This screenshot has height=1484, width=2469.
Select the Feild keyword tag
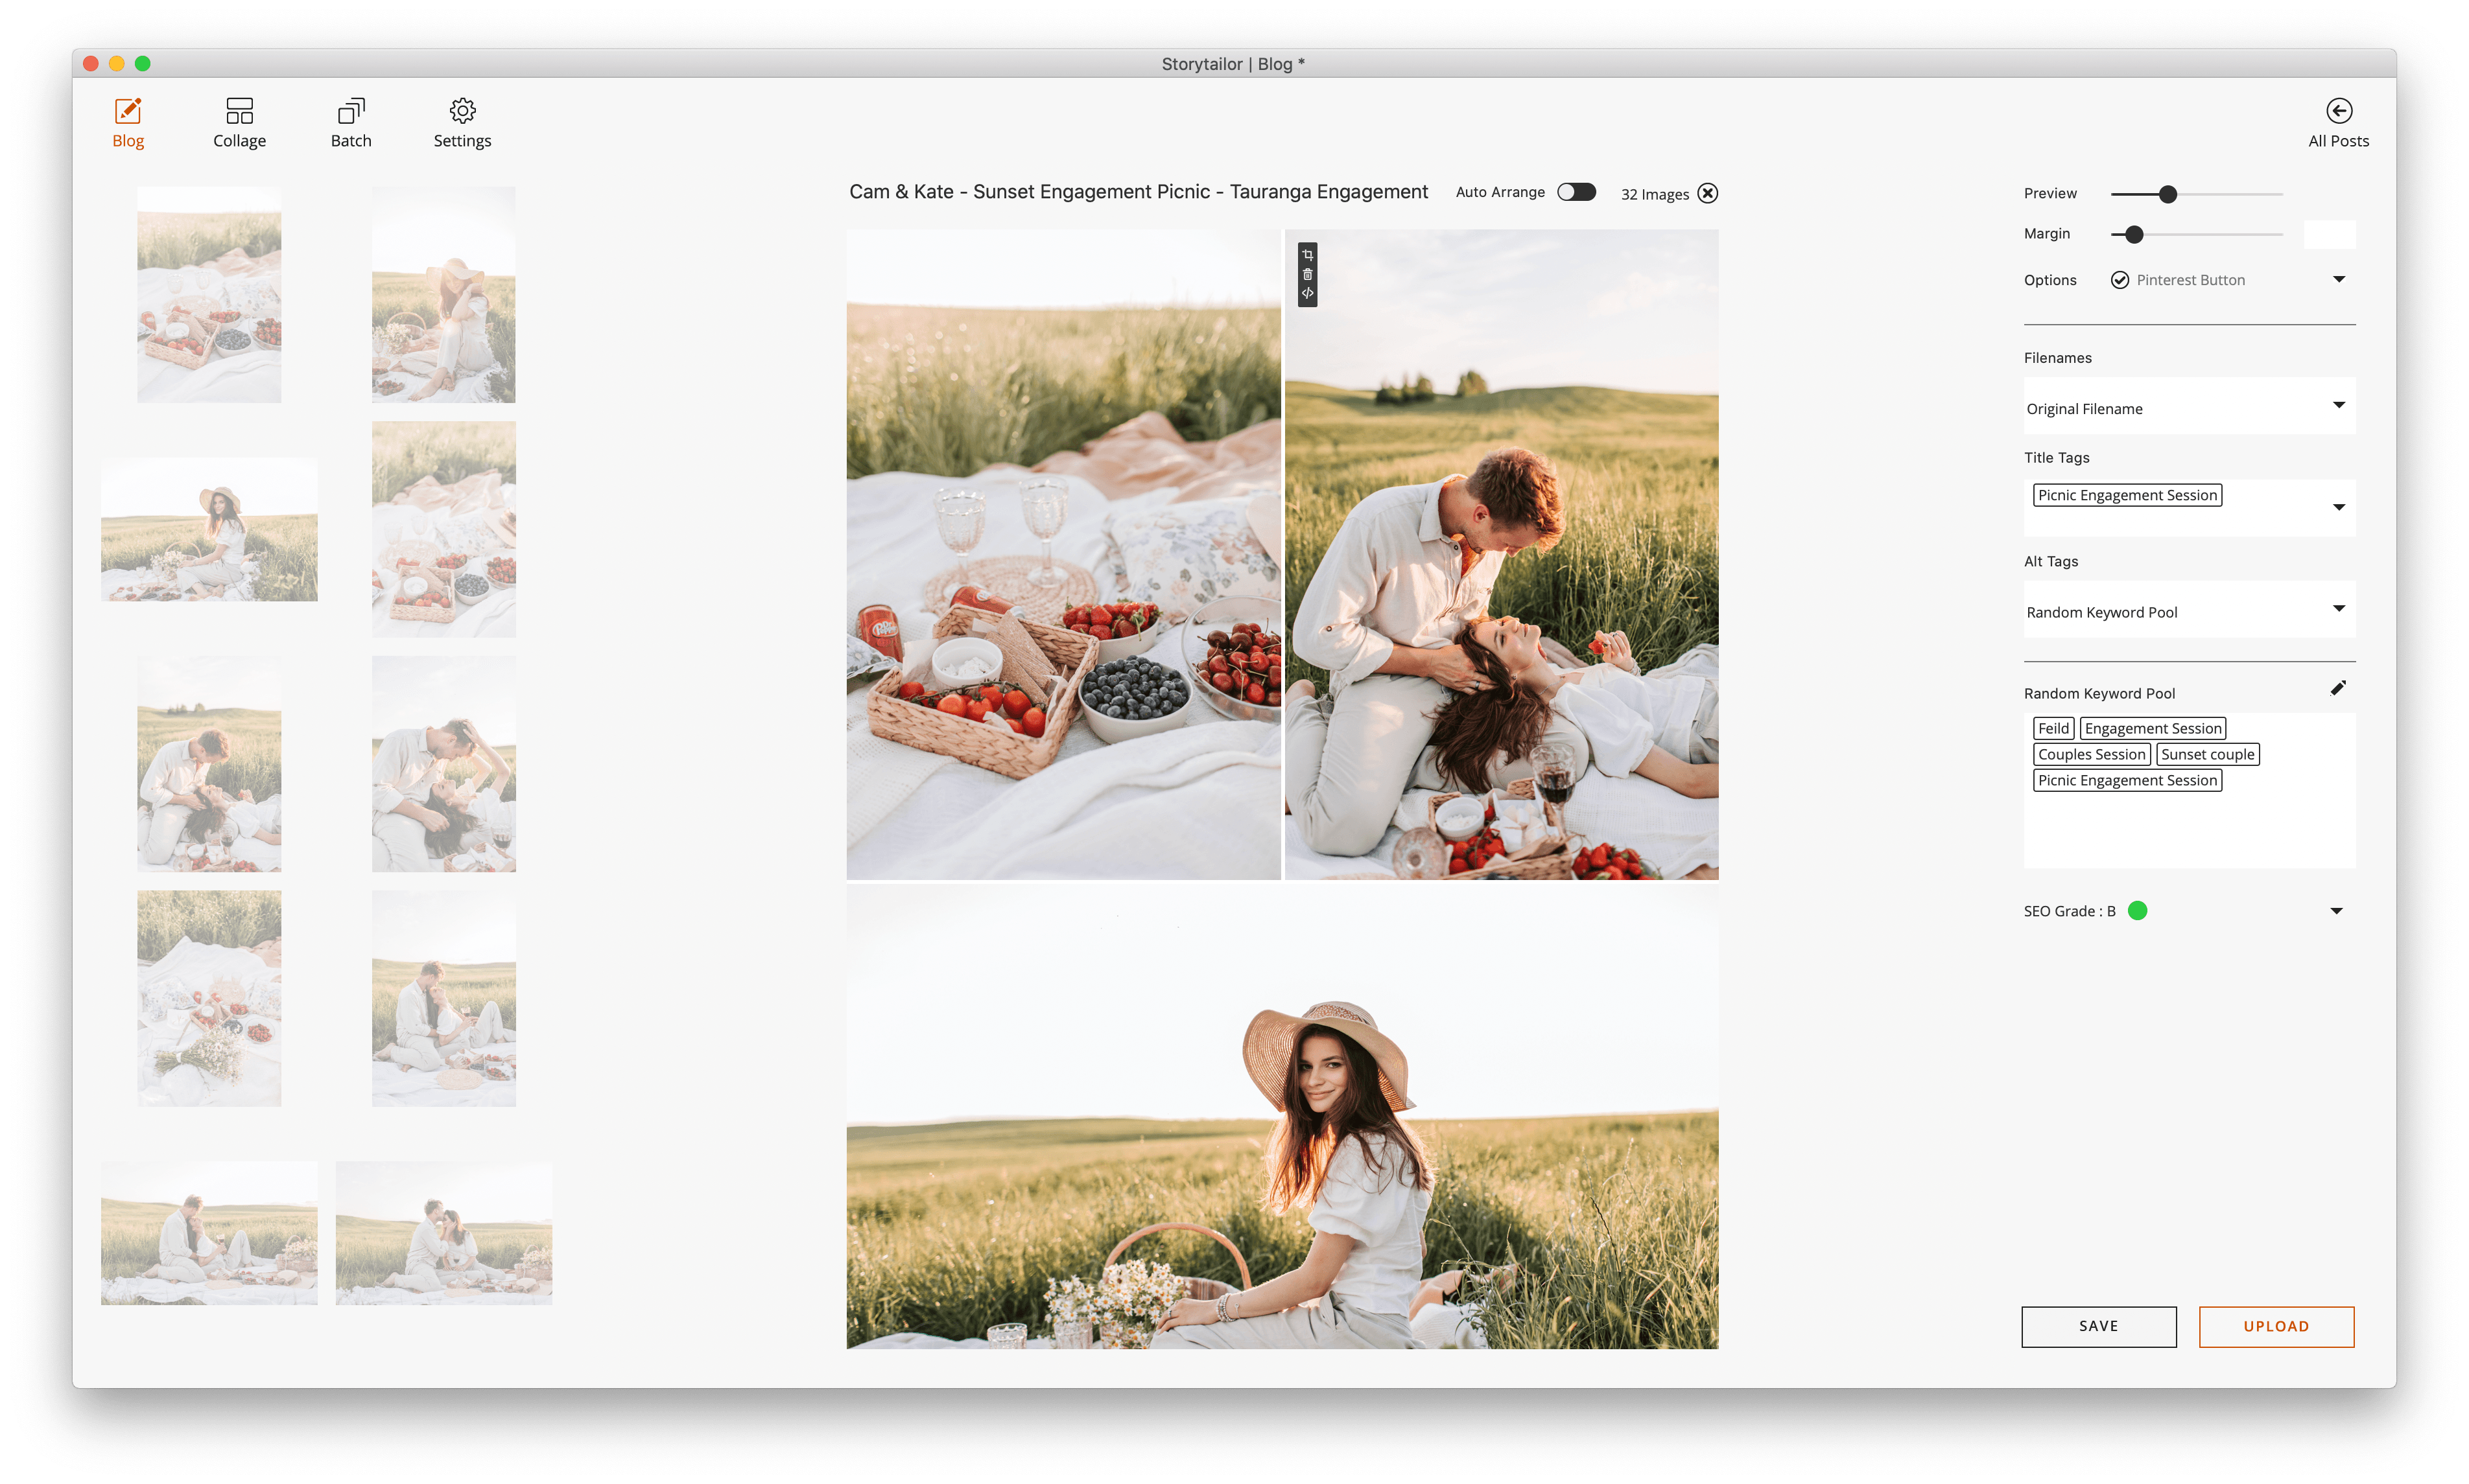coord(2053,728)
